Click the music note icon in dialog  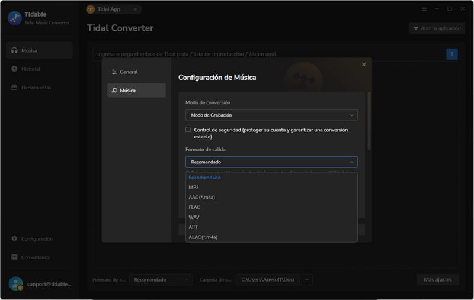point(114,91)
